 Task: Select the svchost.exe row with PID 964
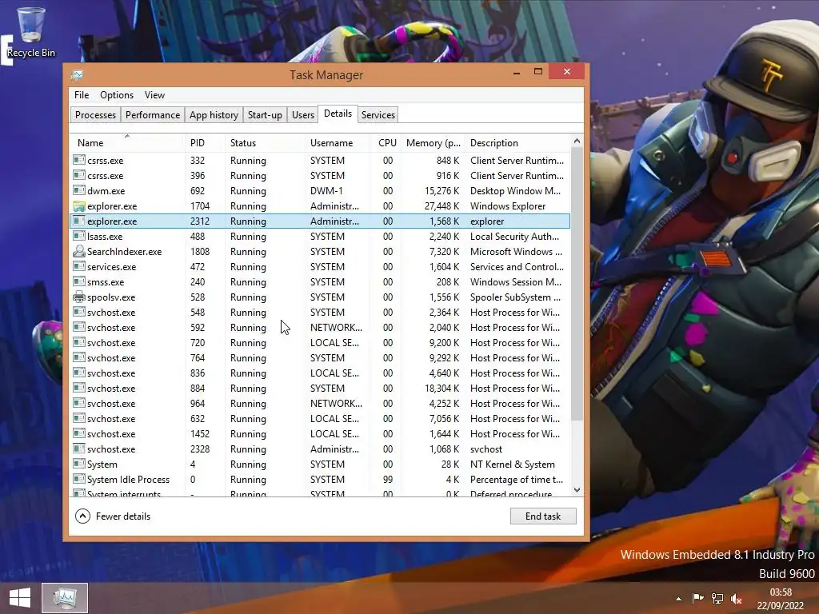pos(320,404)
